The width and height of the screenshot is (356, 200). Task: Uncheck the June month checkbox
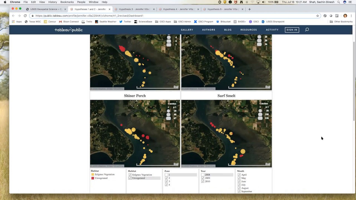pos(239,181)
